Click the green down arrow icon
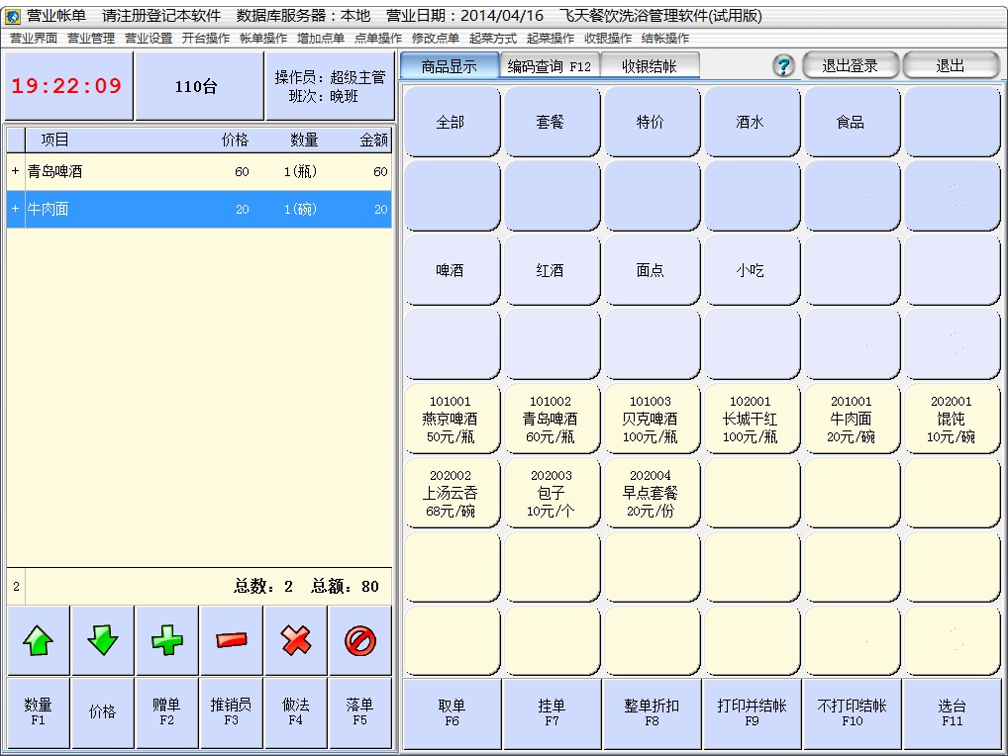The width and height of the screenshot is (1008, 756). point(102,641)
